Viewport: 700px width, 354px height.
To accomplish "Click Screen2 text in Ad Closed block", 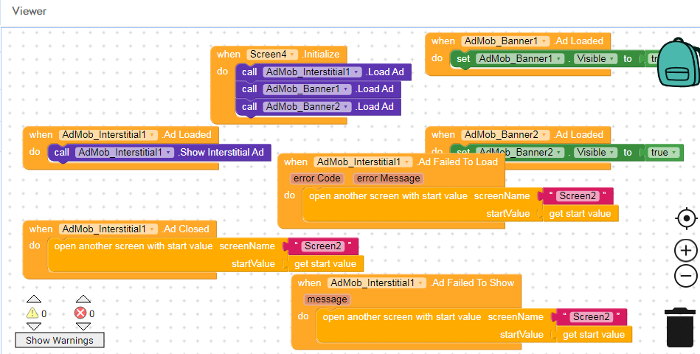I will coord(320,246).
